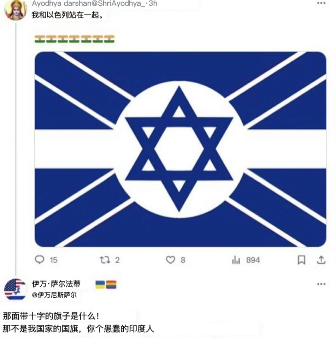
Task: Open the US-Israel flag profile avatar
Action: [15, 289]
